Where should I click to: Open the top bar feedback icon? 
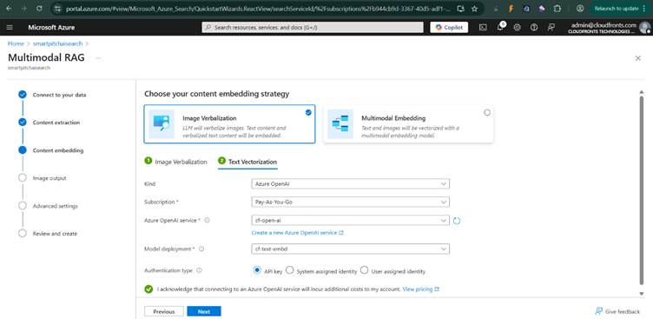click(x=551, y=28)
